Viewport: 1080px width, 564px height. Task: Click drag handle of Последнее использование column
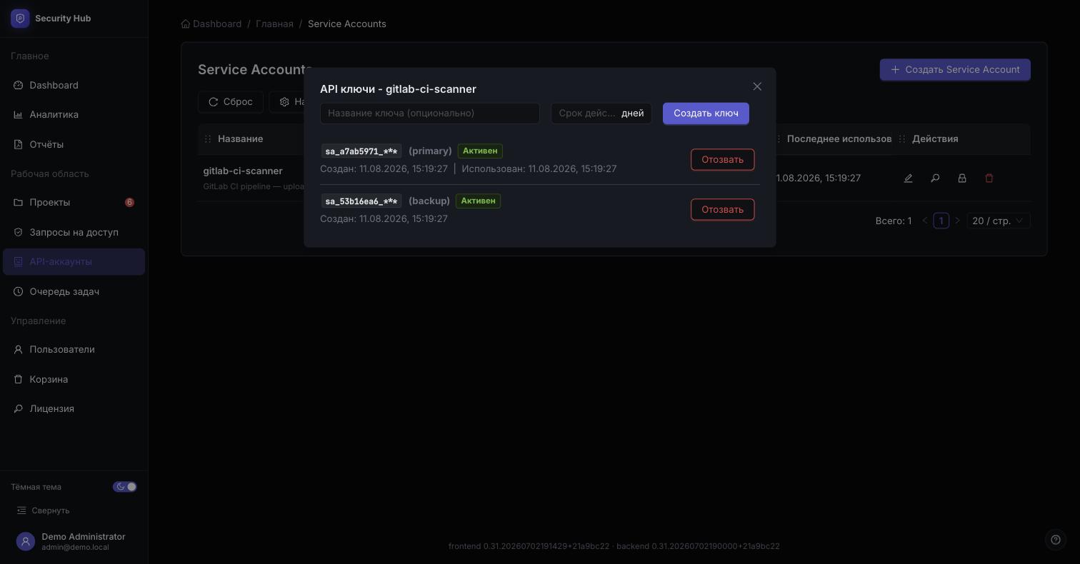click(x=779, y=139)
